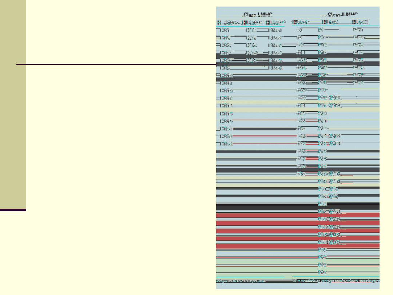The width and height of the screenshot is (393, 295).
Task: Select the dark horizontal rule below title area
Action: click(116, 64)
